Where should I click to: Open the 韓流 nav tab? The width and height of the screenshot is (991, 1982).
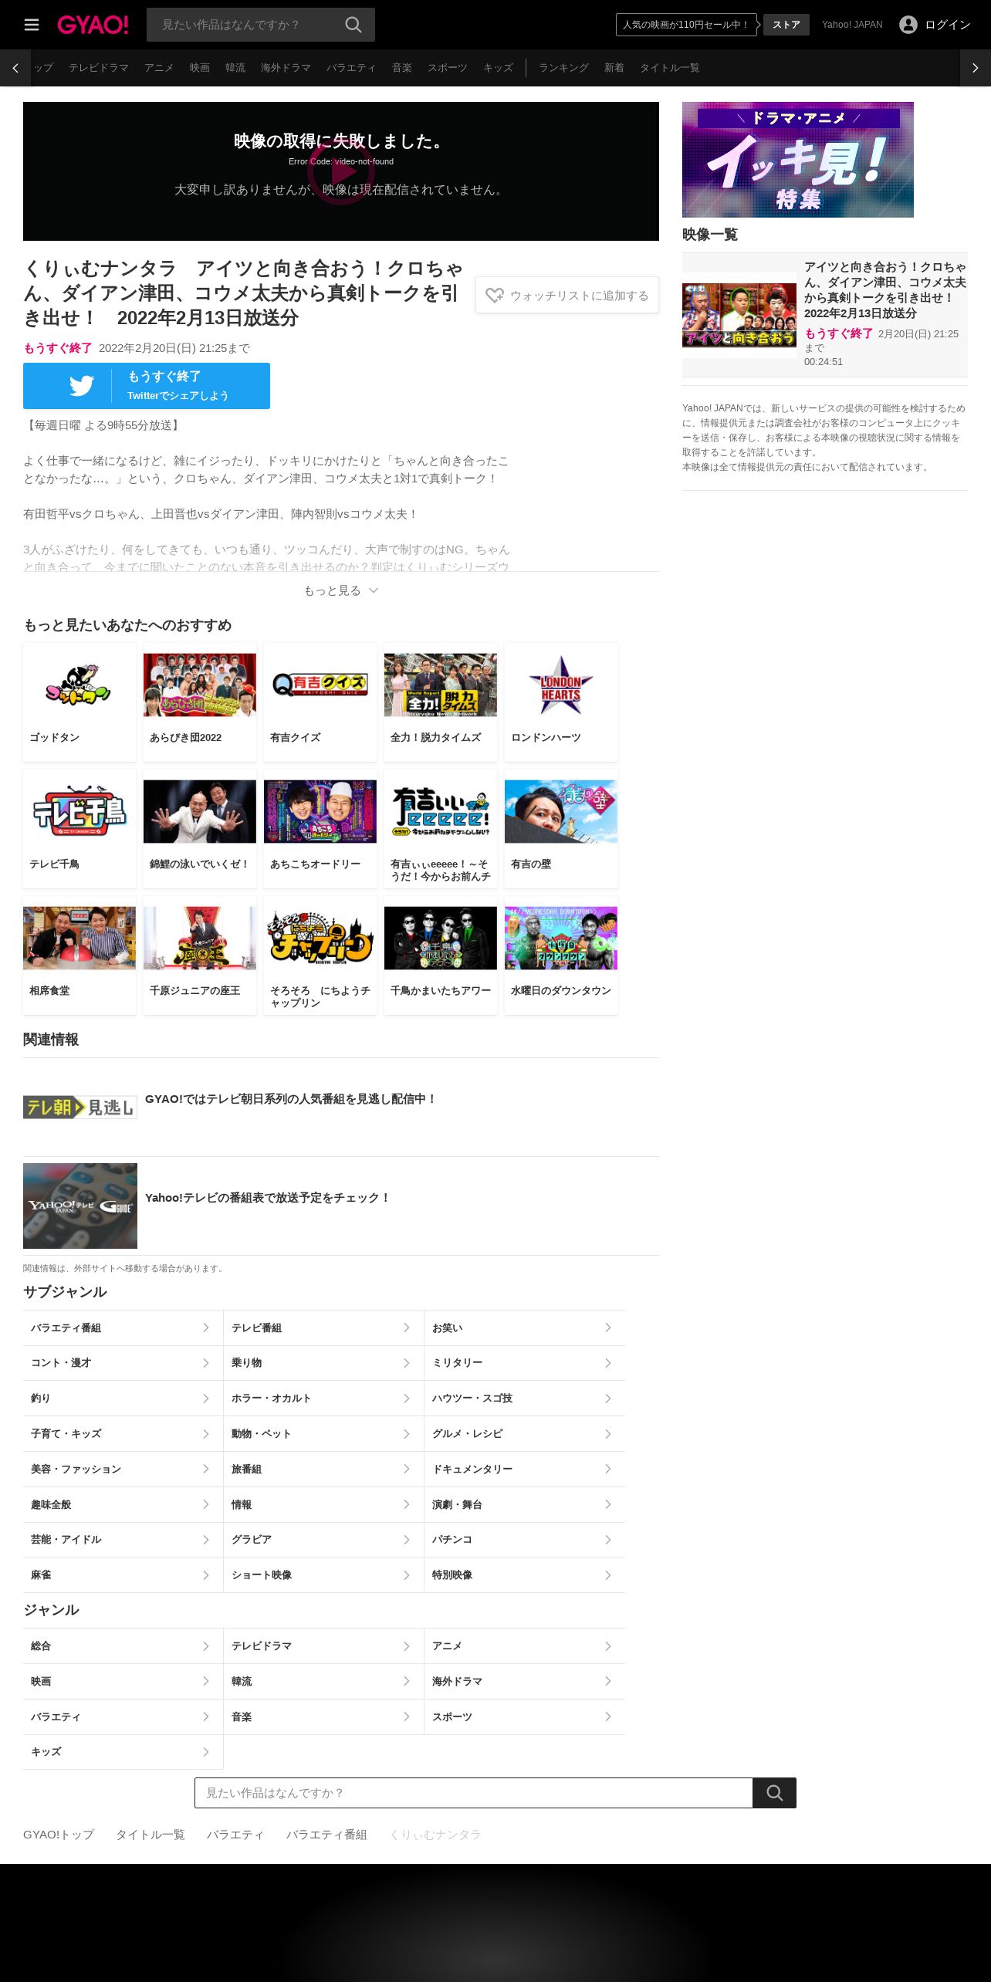click(x=235, y=68)
